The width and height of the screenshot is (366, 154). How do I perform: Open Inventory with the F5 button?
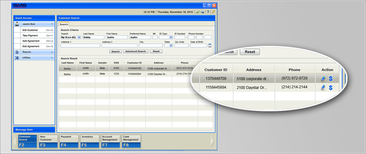click(x=90, y=141)
